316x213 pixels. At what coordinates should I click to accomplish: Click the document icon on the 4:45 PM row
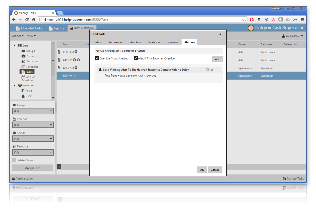tap(59, 60)
